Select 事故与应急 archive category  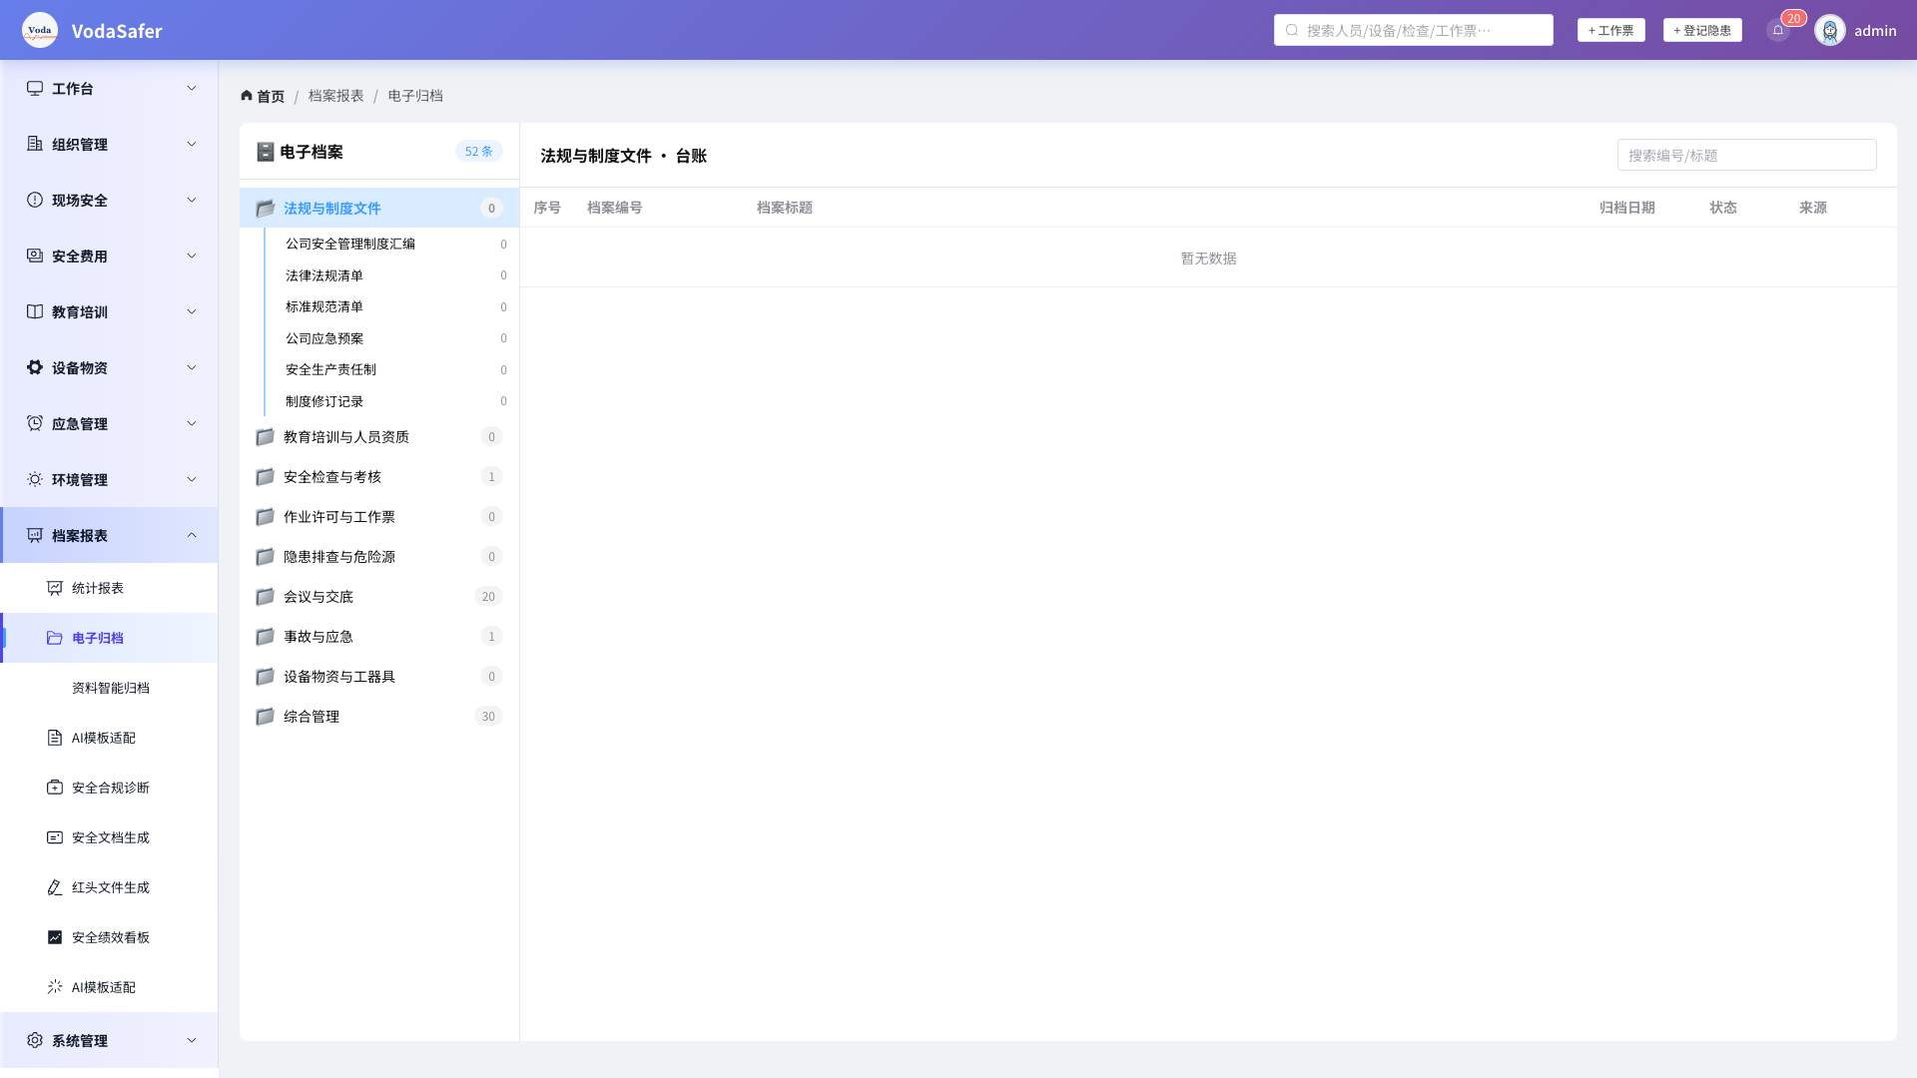(x=379, y=637)
